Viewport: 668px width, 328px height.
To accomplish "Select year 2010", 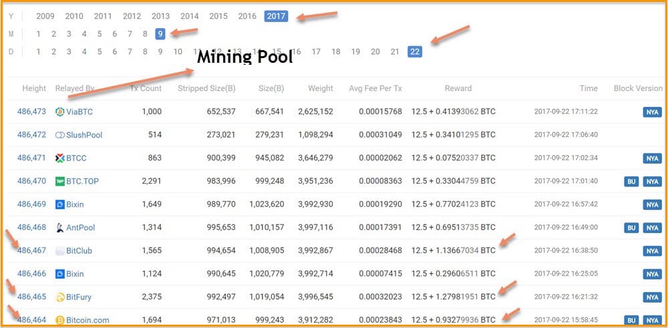I will pos(74,16).
